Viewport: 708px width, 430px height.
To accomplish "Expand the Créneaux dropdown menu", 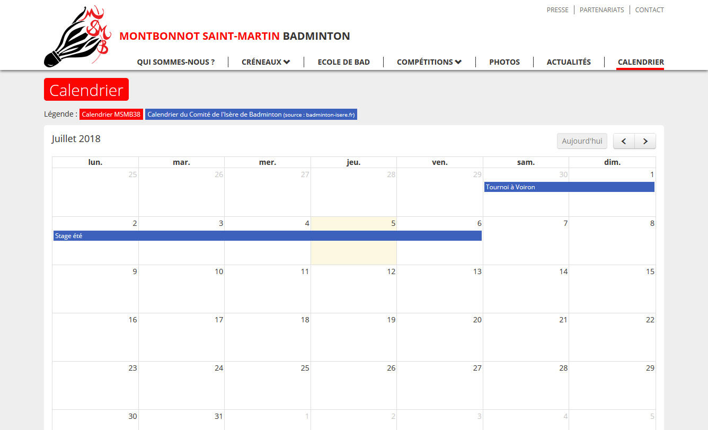I will coord(266,62).
